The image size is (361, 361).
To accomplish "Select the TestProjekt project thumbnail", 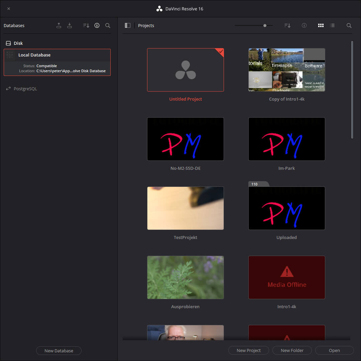I will 185,208.
